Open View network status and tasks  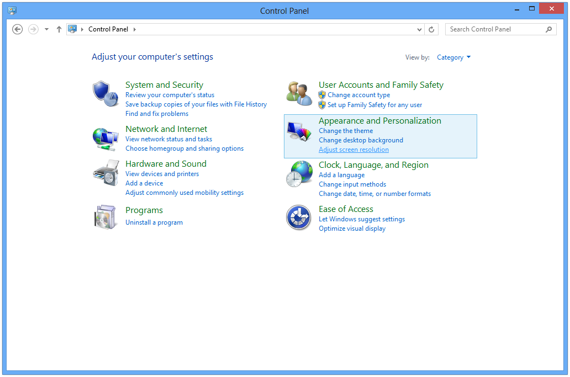click(168, 139)
